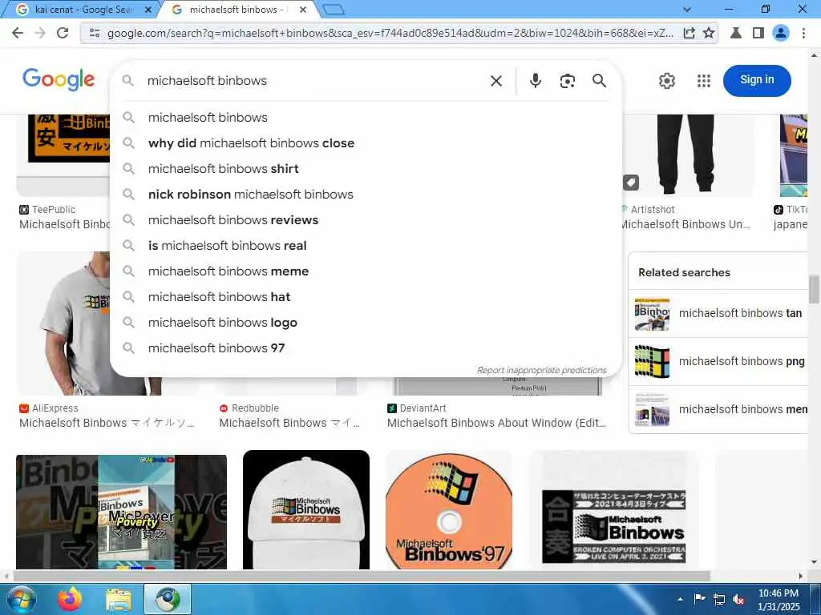Click the Google logo
Screen dimensions: 821x615
59,79
